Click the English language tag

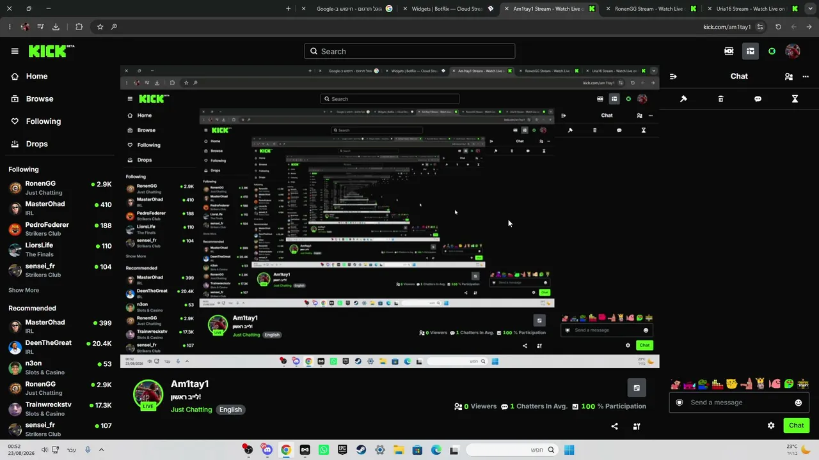click(231, 410)
